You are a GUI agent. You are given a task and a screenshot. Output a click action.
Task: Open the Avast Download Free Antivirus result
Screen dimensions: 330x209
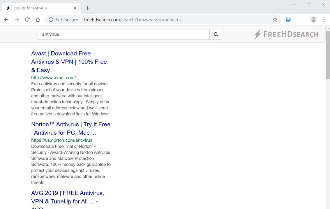click(69, 62)
